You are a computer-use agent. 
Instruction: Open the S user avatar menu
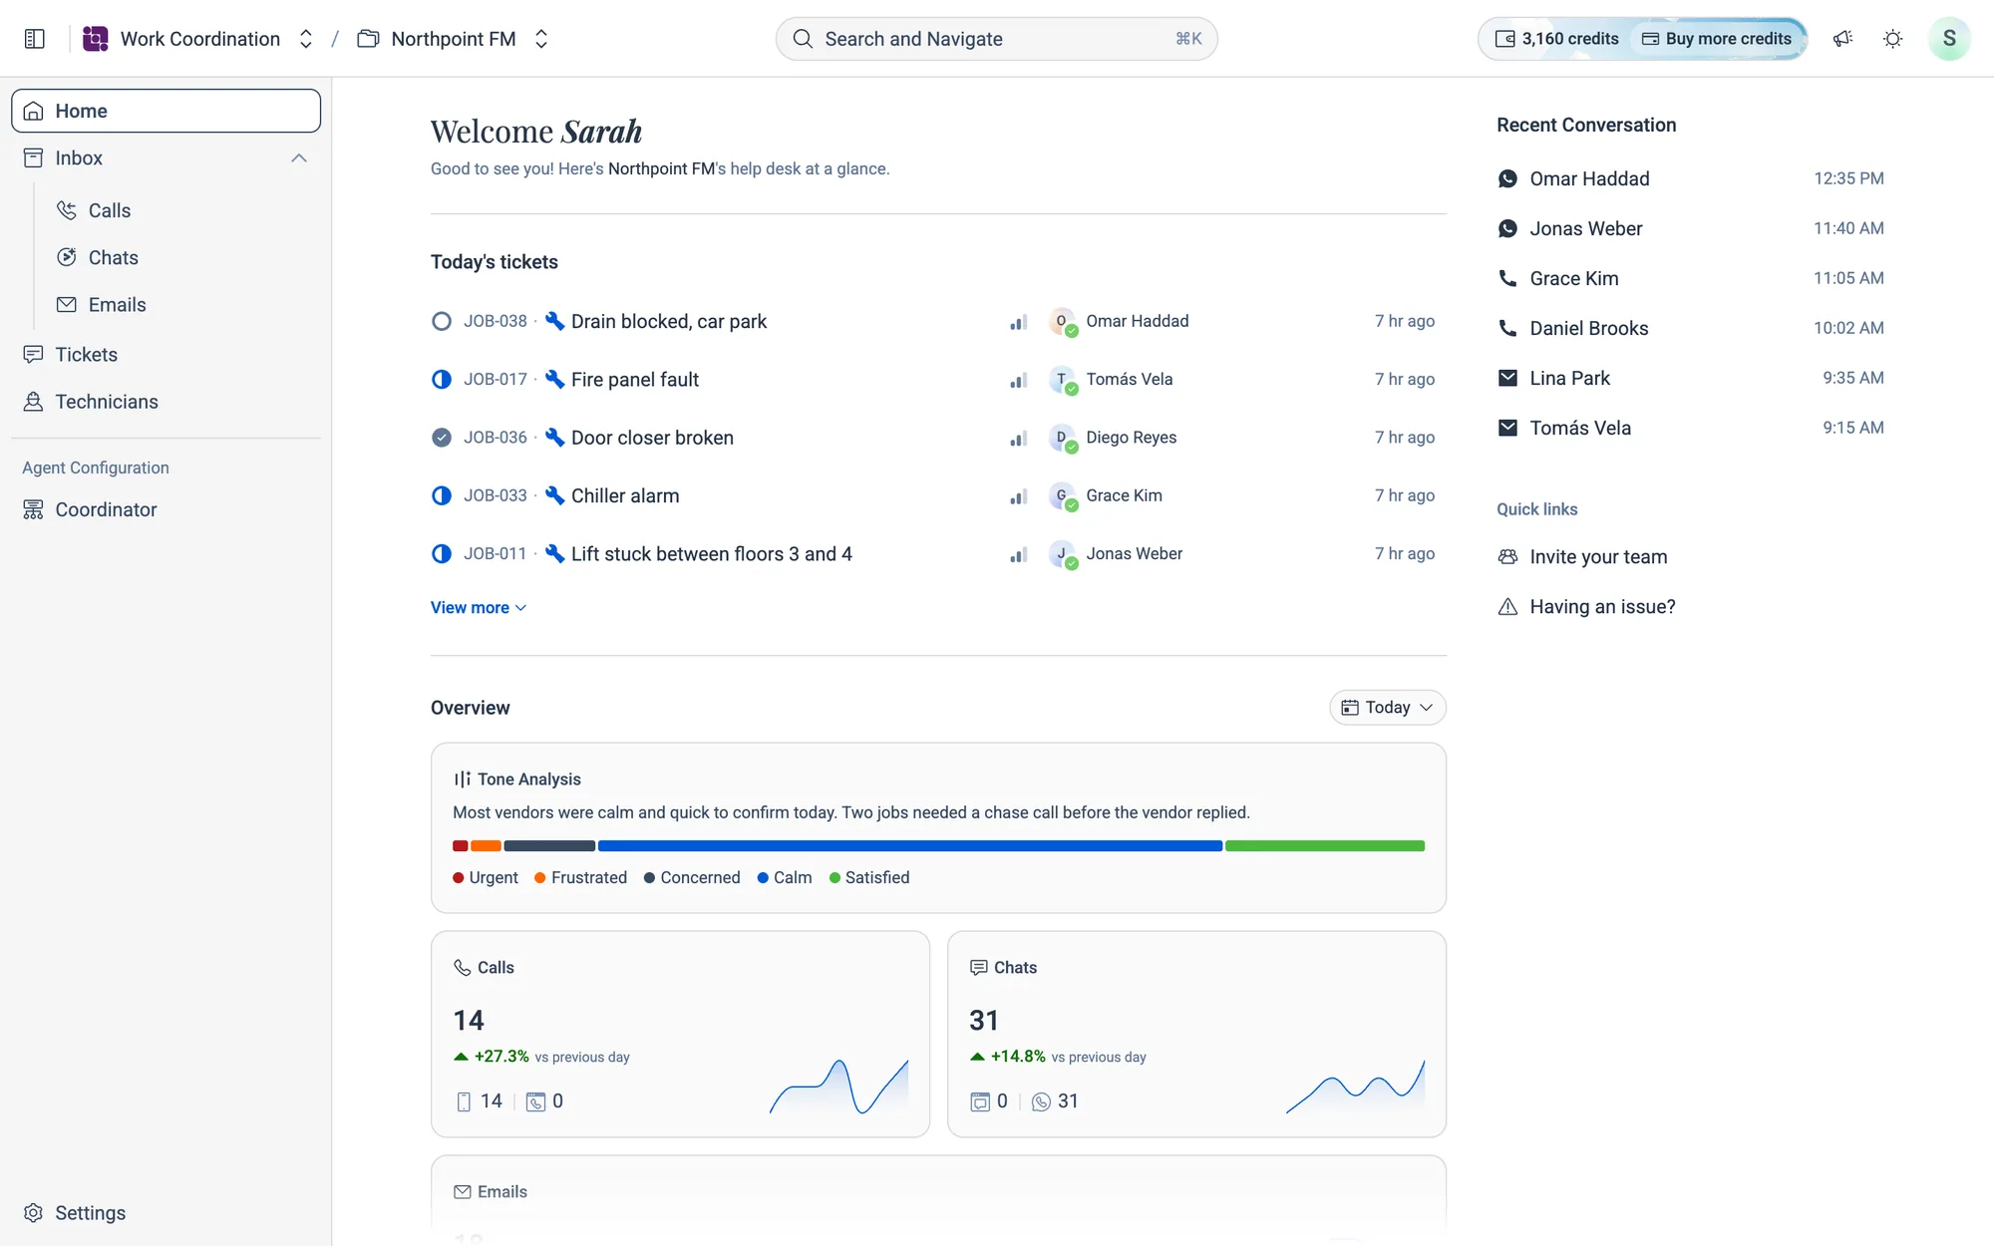click(x=1949, y=39)
